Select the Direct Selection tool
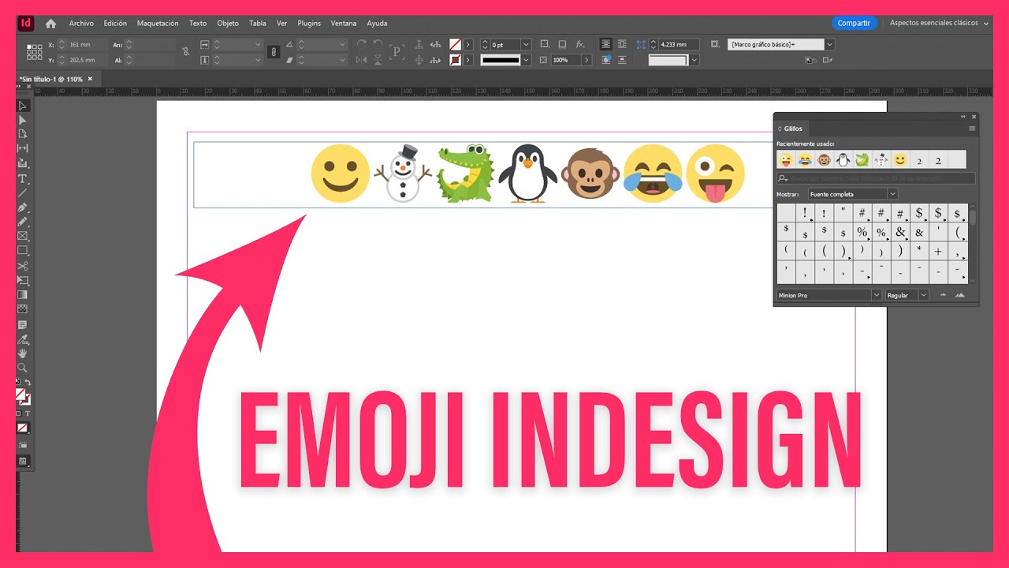Image resolution: width=1009 pixels, height=568 pixels. pos(23,120)
